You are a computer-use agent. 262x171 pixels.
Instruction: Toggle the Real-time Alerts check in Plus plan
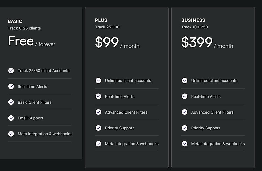tap(98, 97)
